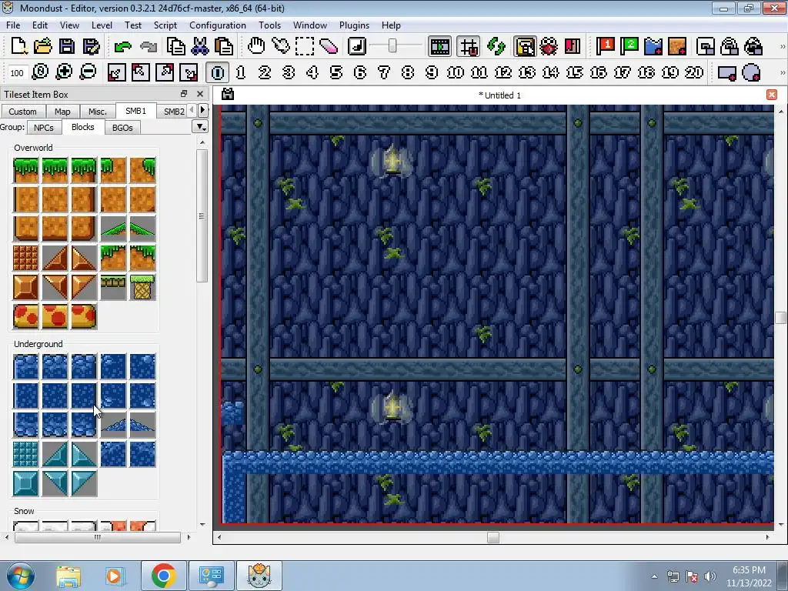Switch to section 15
The image size is (788, 591).
click(574, 72)
